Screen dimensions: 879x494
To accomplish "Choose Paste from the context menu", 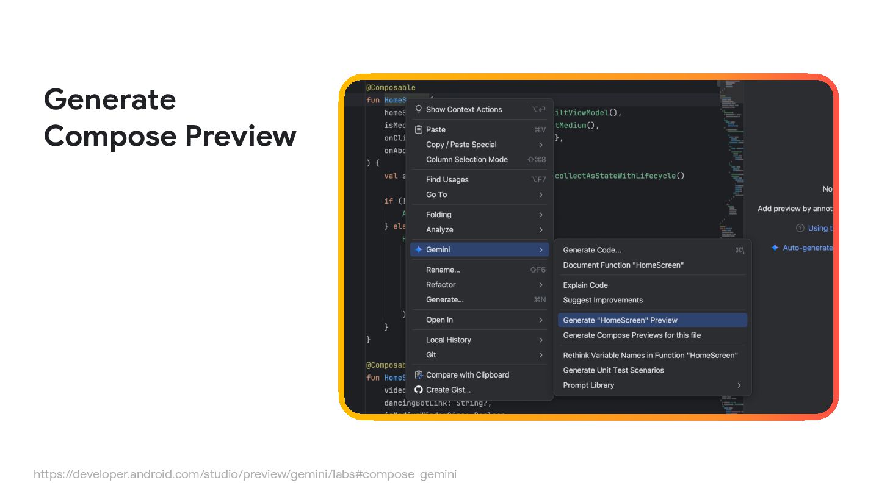I will [480, 129].
